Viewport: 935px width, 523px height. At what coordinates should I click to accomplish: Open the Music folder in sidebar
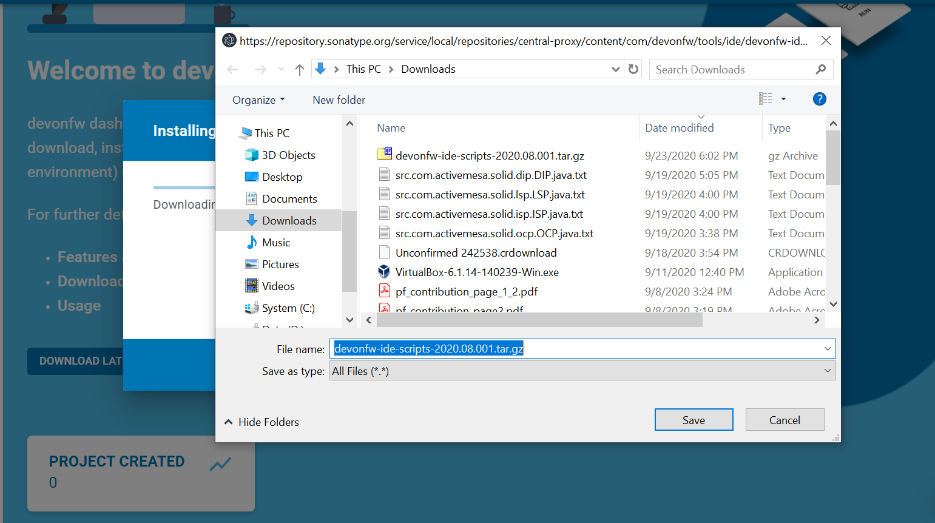[276, 243]
